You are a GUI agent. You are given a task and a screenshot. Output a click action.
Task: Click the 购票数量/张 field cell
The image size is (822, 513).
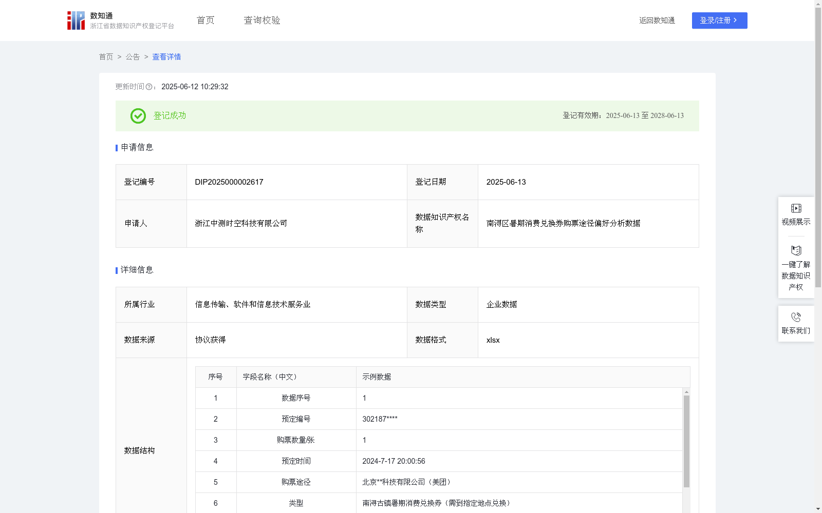tap(296, 440)
